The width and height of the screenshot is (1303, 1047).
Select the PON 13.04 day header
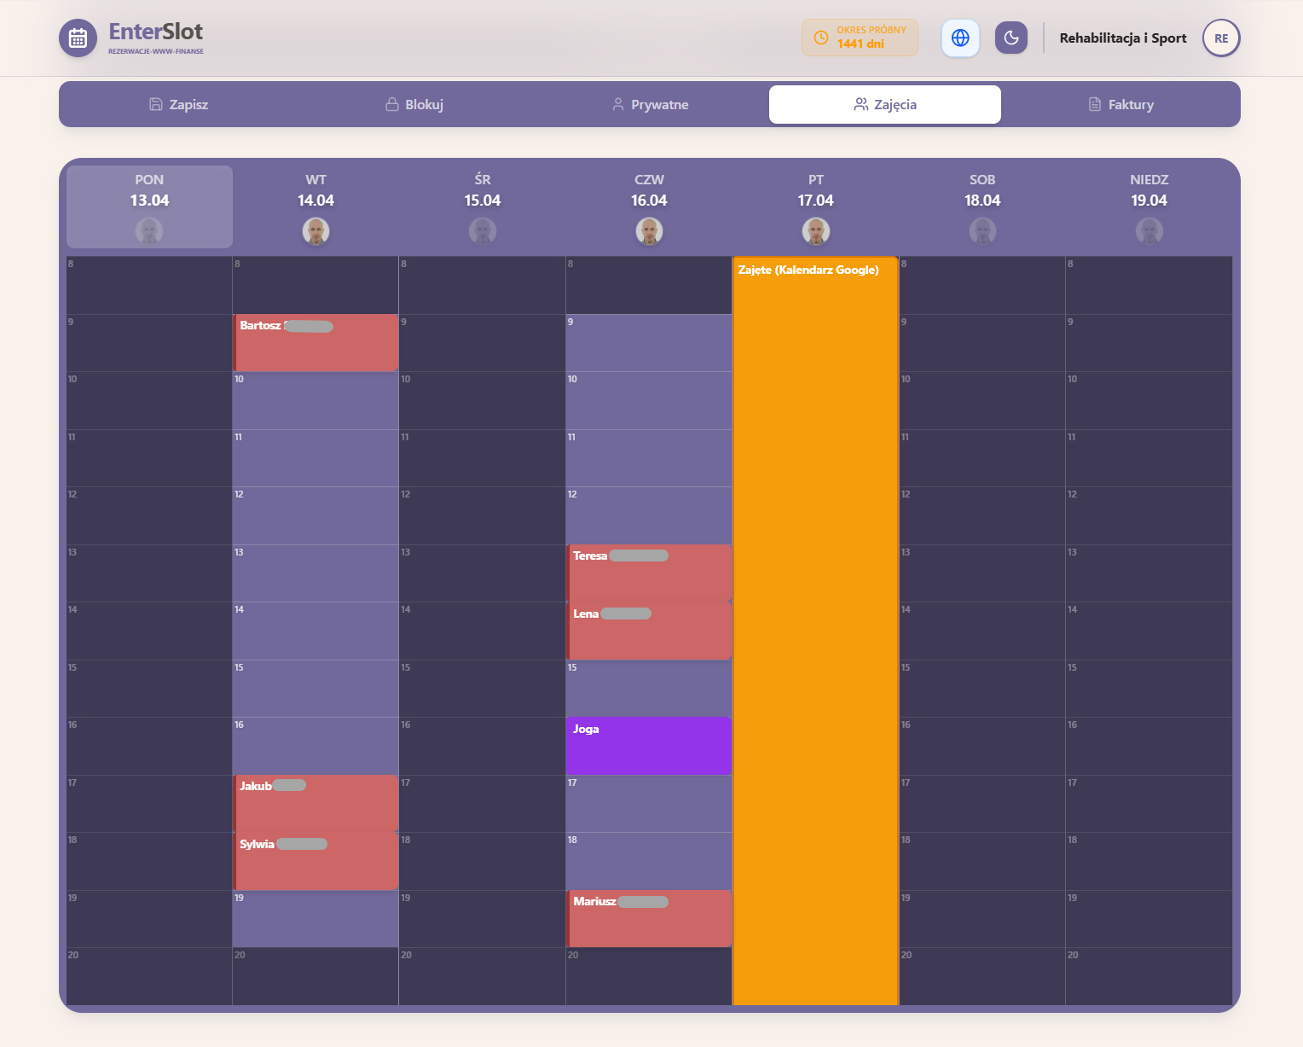(x=149, y=206)
